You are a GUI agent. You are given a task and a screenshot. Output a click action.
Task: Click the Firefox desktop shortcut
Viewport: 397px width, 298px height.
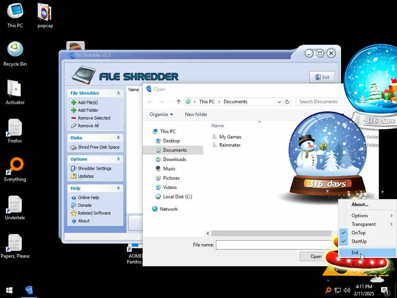point(15,131)
